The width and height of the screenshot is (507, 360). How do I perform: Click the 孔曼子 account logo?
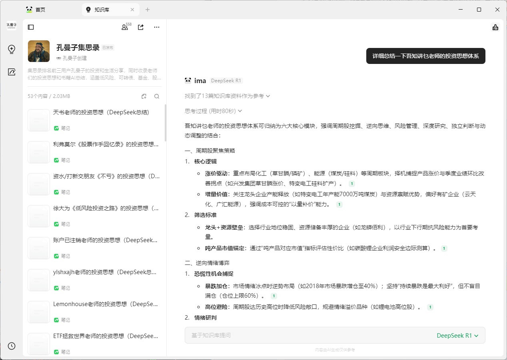click(x=12, y=26)
